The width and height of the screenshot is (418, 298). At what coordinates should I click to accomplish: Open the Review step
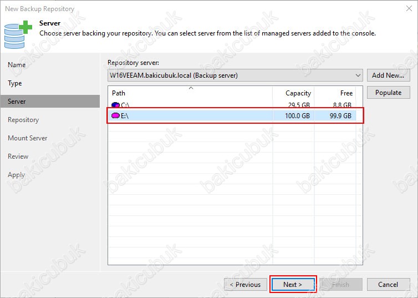pyautogui.click(x=18, y=156)
